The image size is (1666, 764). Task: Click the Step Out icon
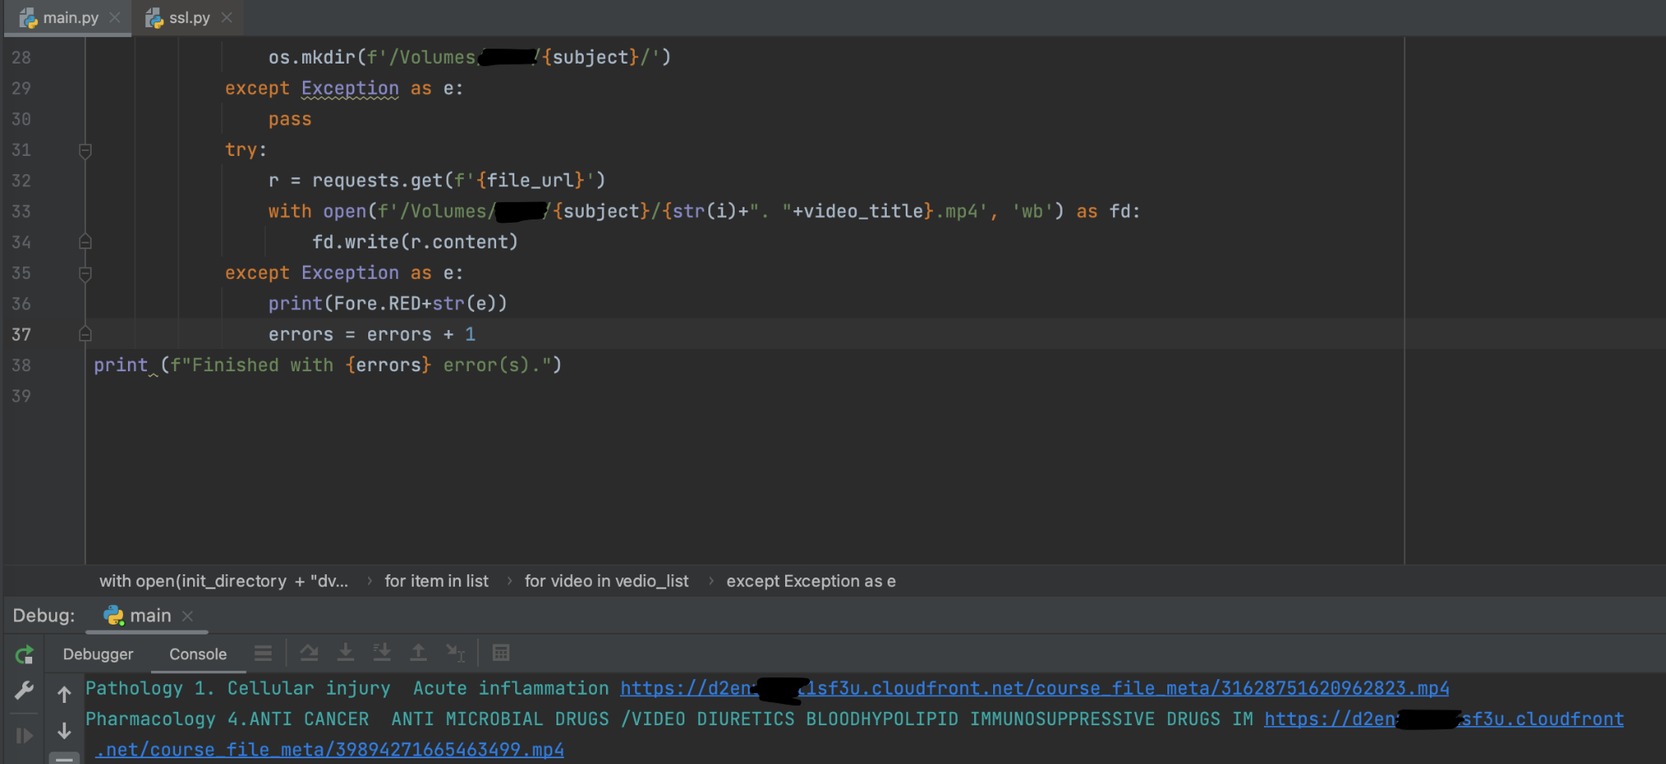pos(419,653)
